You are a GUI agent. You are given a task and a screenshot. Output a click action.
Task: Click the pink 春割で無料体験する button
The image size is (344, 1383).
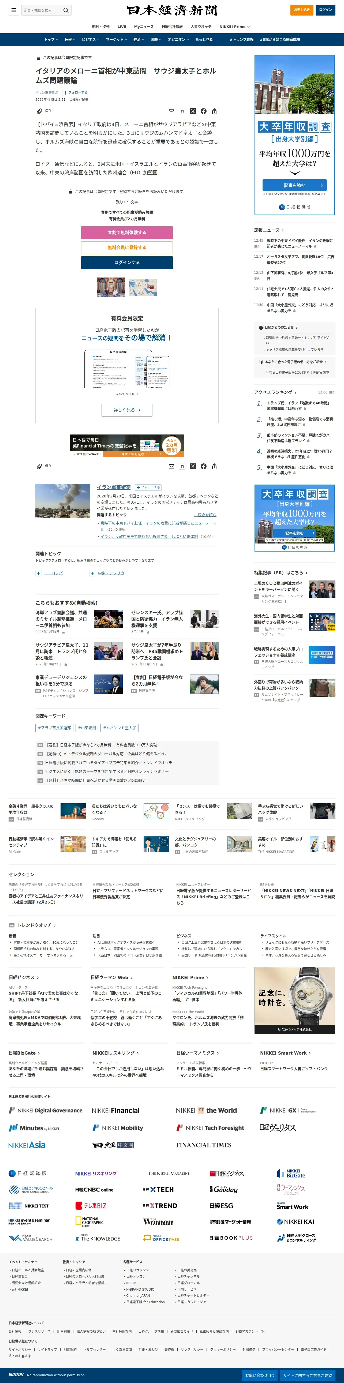(127, 233)
